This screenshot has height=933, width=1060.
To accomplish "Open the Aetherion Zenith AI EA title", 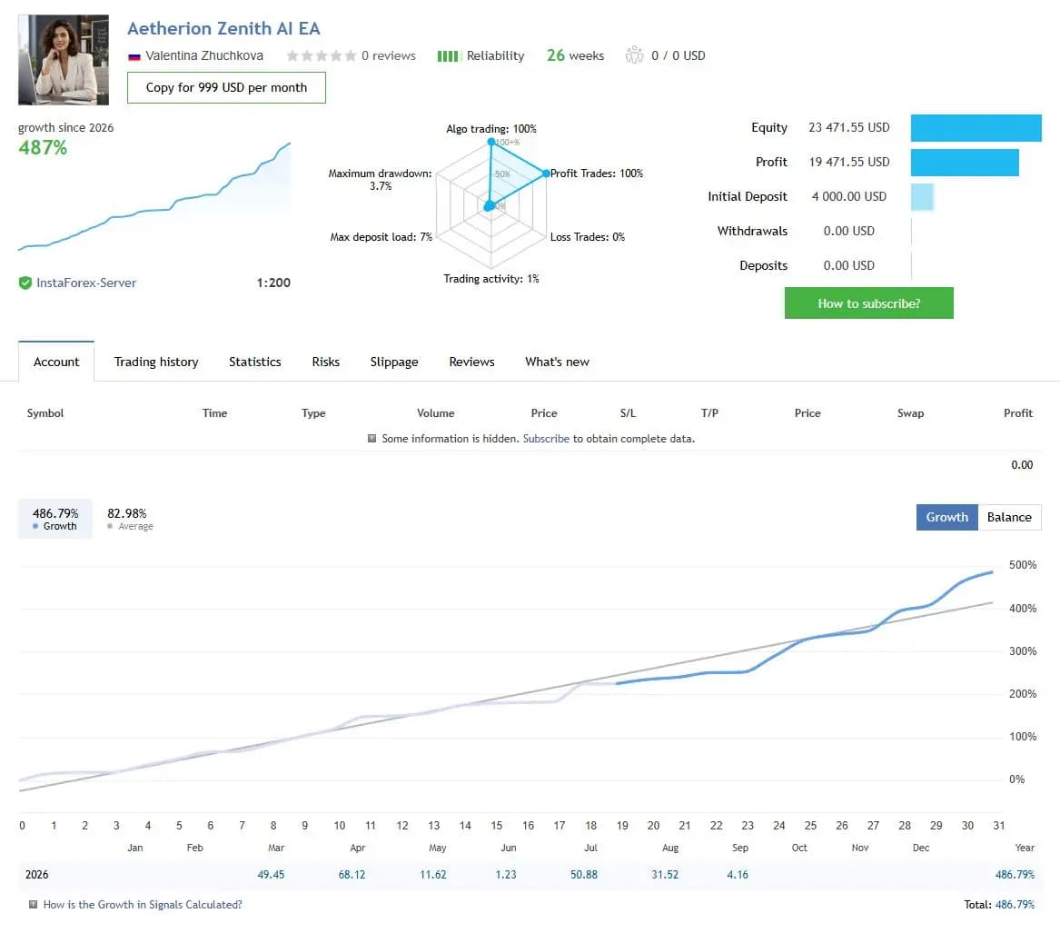I will (x=223, y=28).
